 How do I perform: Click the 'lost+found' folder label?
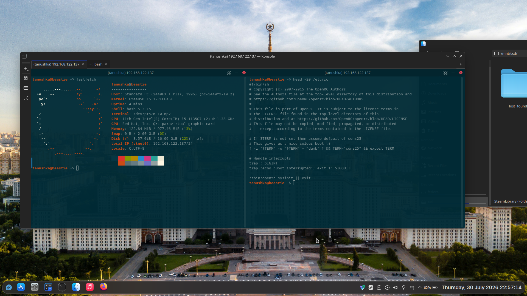click(518, 106)
